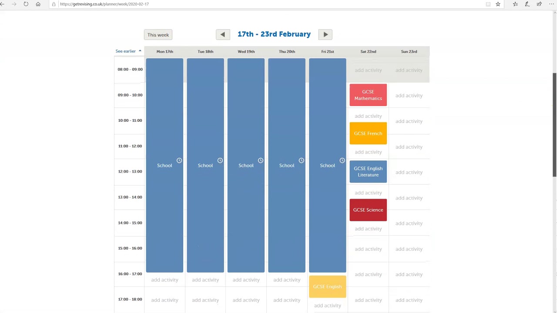This screenshot has height=313, width=557.
Task: Click the page vertical scrollbar thumb
Action: click(554, 125)
